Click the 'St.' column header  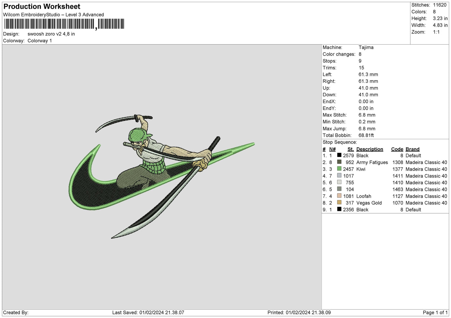(x=351, y=149)
